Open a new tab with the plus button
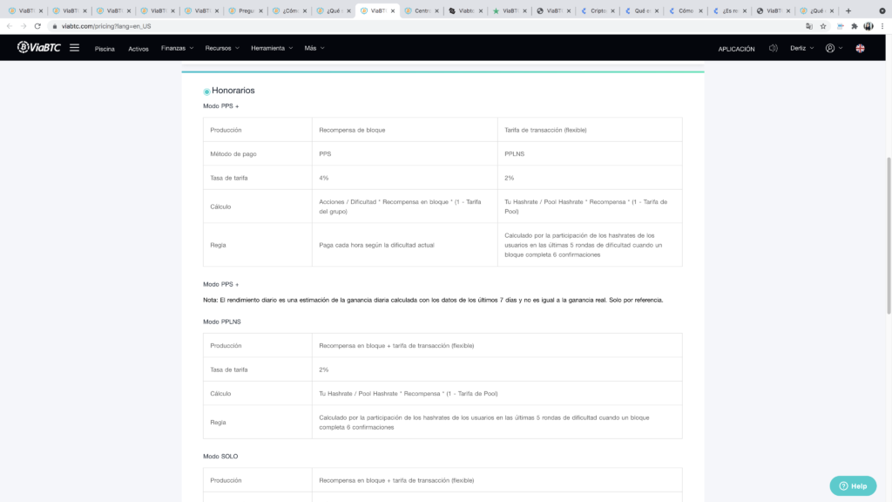 point(848,10)
